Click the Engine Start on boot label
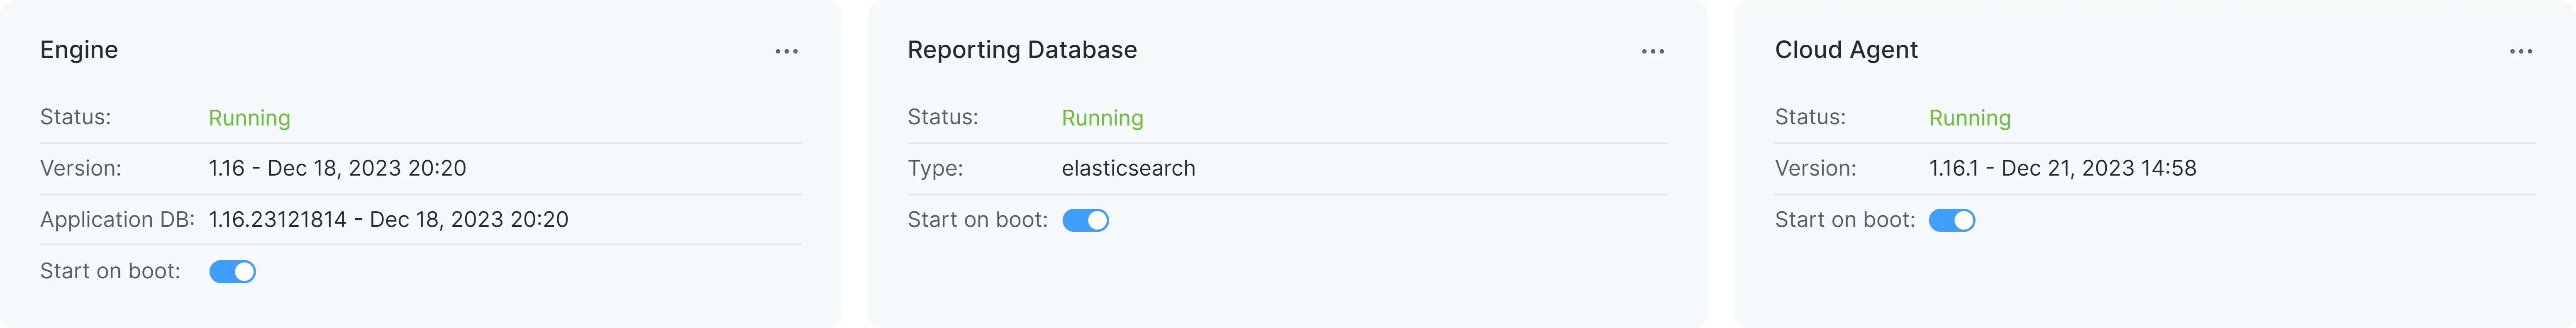The height and width of the screenshot is (328, 2576). (x=110, y=271)
